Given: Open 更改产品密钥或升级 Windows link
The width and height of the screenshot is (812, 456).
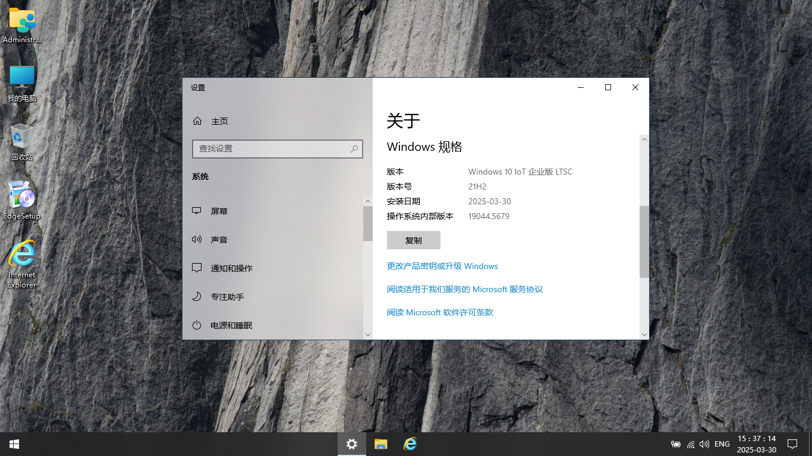Looking at the screenshot, I should click(442, 266).
